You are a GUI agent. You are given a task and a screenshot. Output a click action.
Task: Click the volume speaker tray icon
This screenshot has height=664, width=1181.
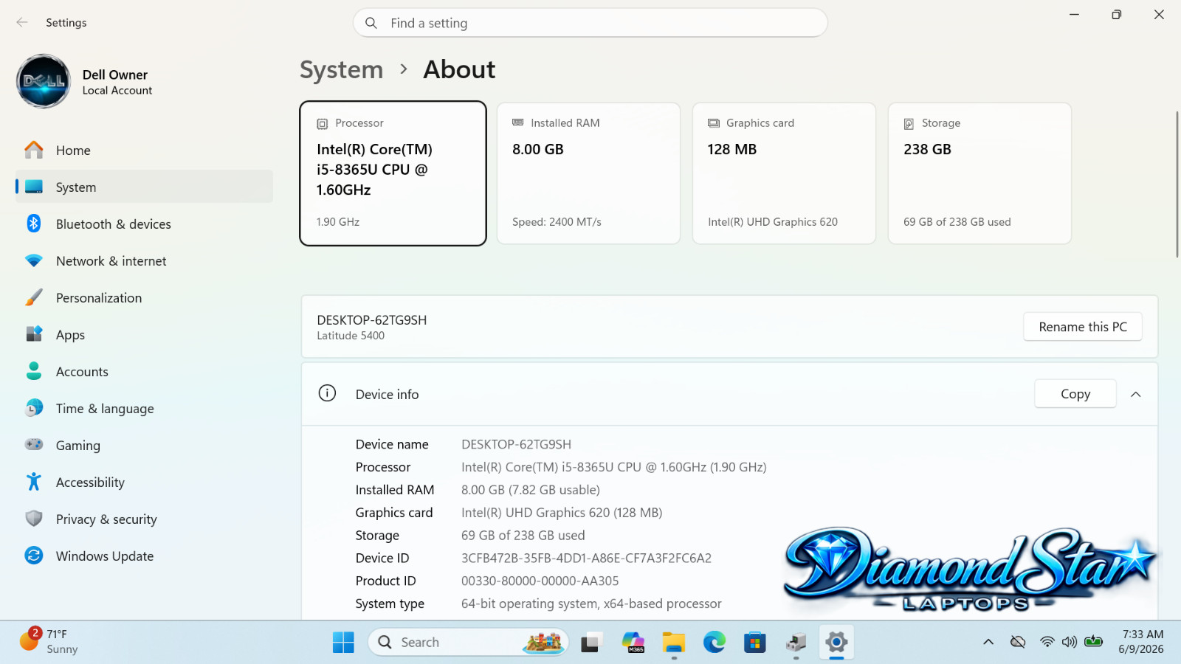(1069, 642)
